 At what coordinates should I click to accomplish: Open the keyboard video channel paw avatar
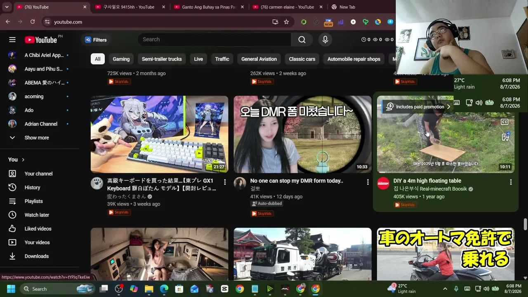point(97,184)
